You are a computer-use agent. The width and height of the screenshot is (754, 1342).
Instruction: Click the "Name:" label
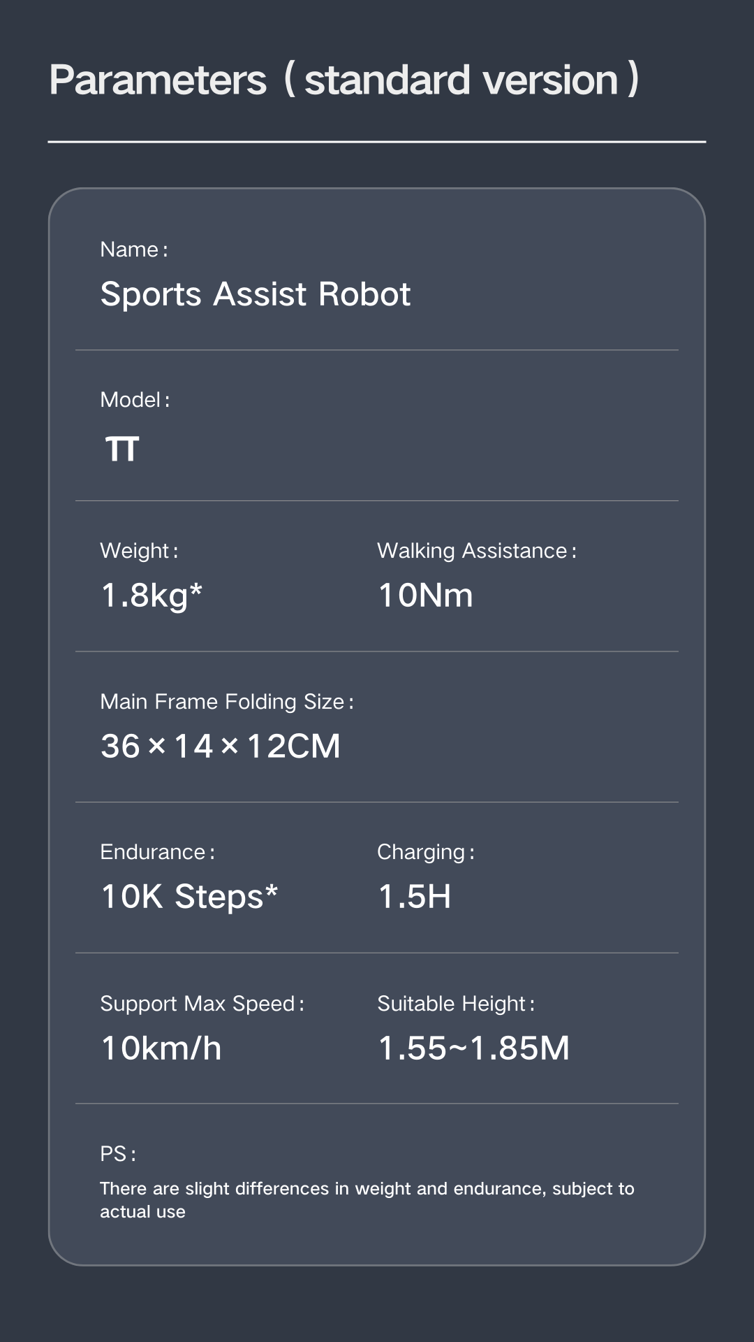[133, 250]
